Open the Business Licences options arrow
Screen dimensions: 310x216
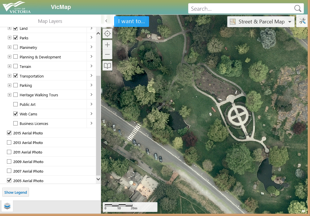coord(91,123)
